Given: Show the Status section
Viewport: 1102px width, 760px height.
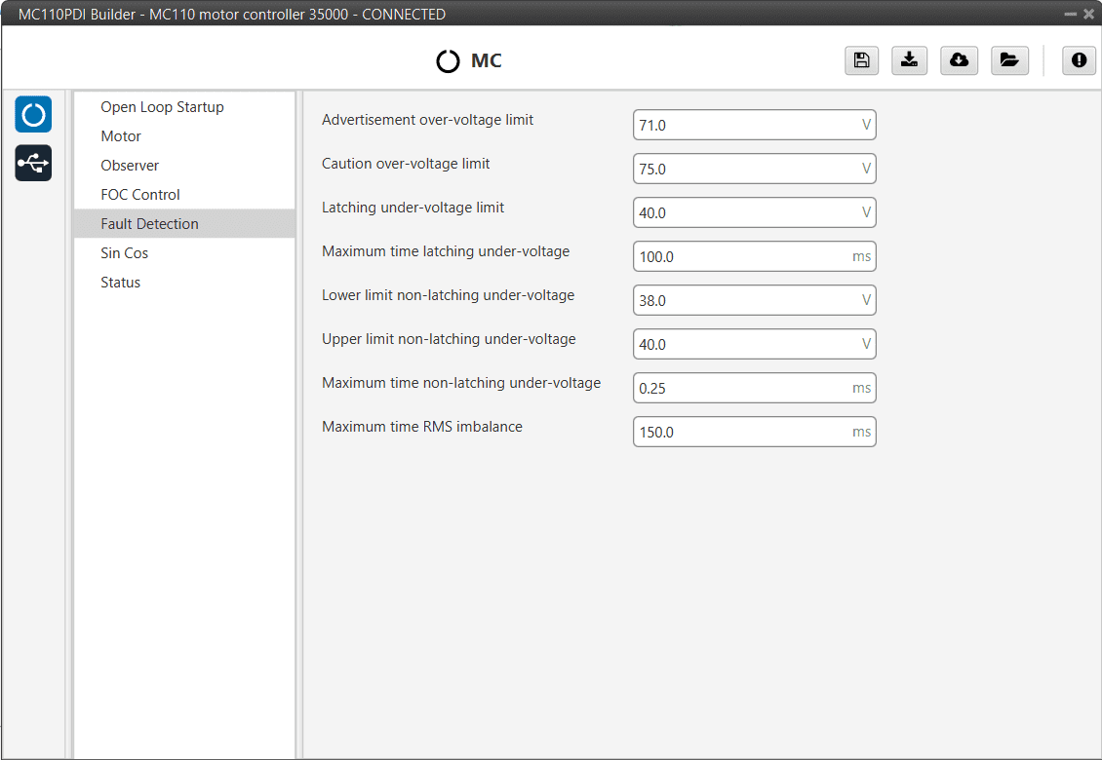Looking at the screenshot, I should pos(184,283).
